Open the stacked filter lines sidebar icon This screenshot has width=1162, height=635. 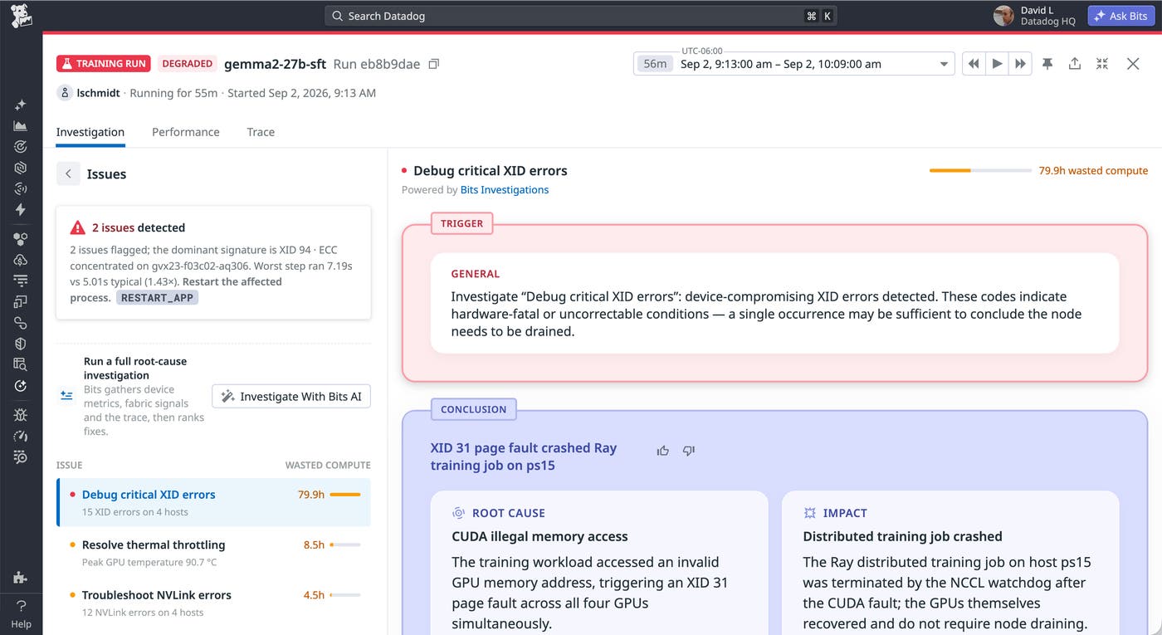click(21, 281)
